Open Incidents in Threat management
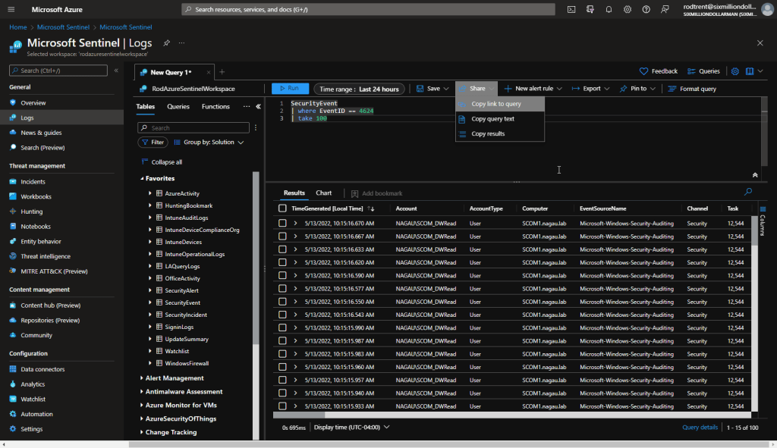The height and width of the screenshot is (448, 777). pyautogui.click(x=33, y=182)
